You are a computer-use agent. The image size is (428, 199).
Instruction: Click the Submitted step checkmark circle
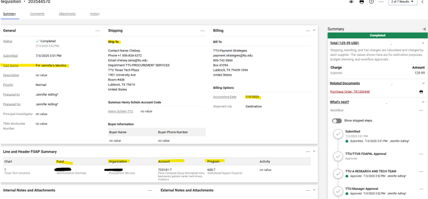[x=338, y=134]
